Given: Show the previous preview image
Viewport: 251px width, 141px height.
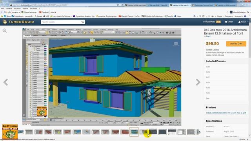Looking at the screenshot, I should pyautogui.click(x=6, y=82).
